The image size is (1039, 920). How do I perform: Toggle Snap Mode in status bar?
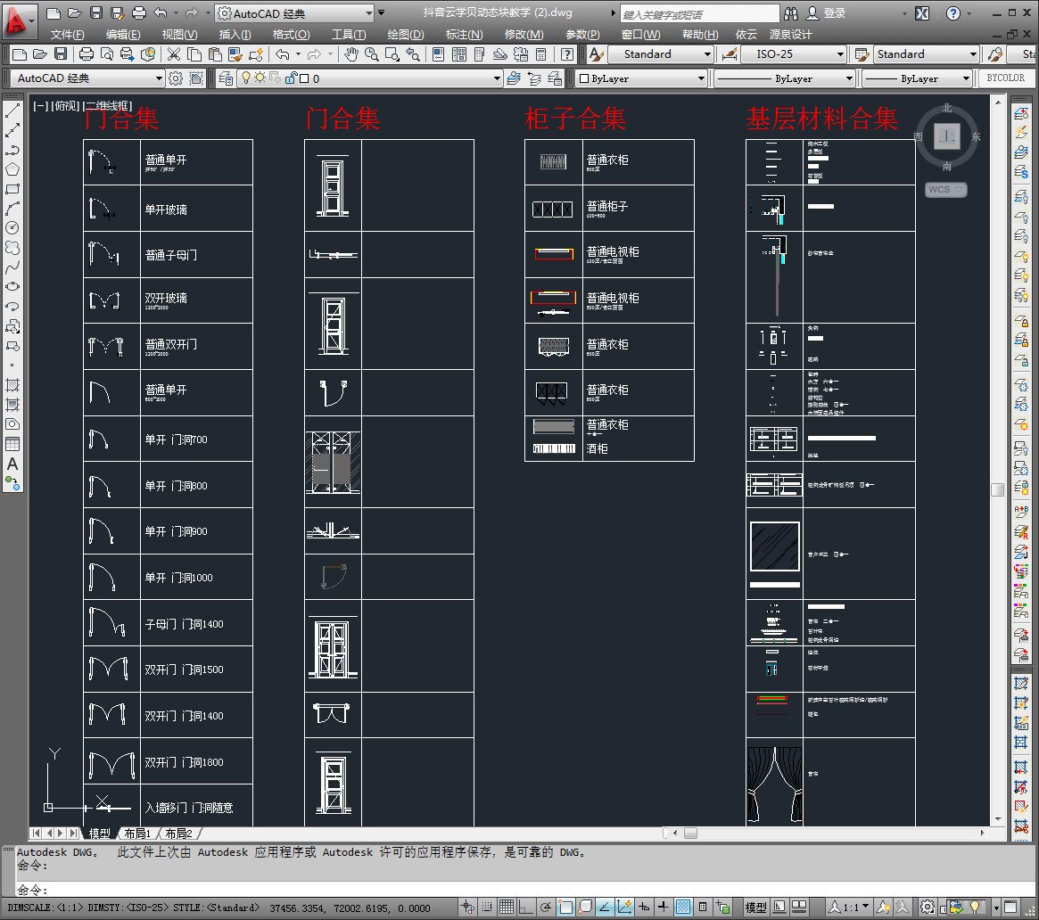(x=487, y=907)
